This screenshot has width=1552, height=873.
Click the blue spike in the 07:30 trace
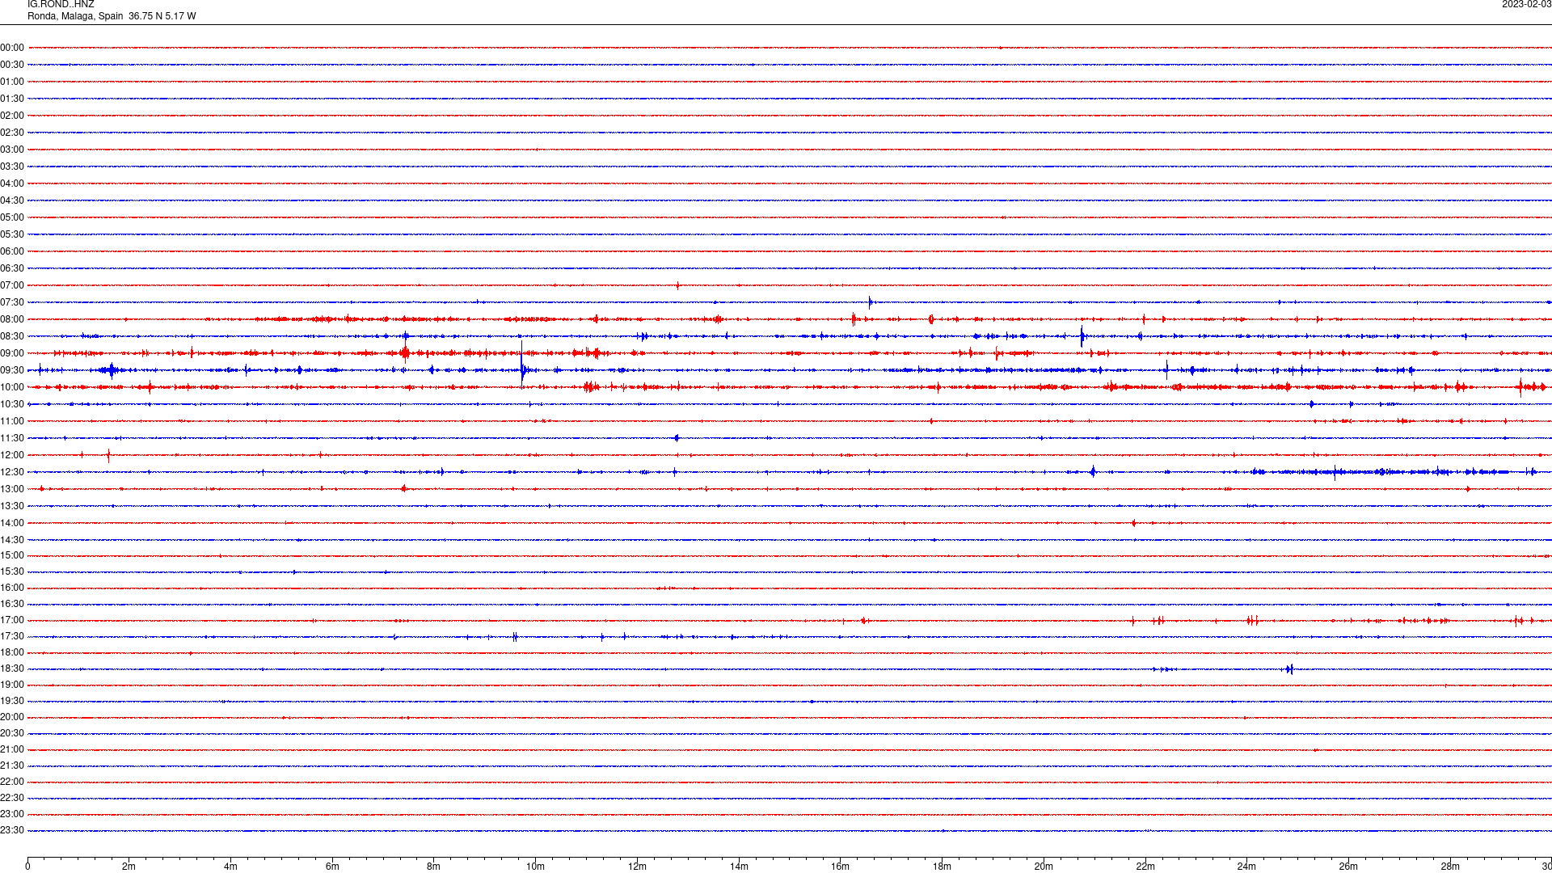tap(870, 302)
